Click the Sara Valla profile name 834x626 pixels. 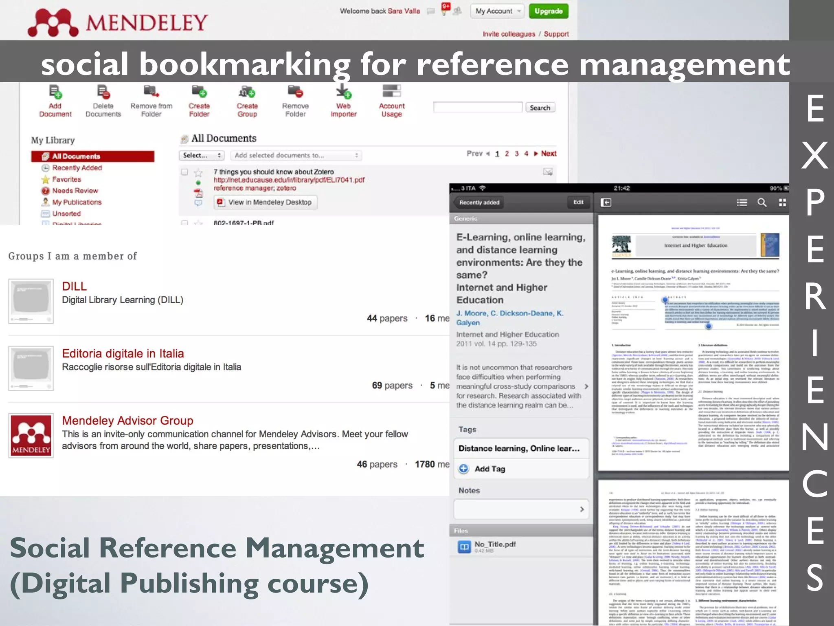click(404, 11)
